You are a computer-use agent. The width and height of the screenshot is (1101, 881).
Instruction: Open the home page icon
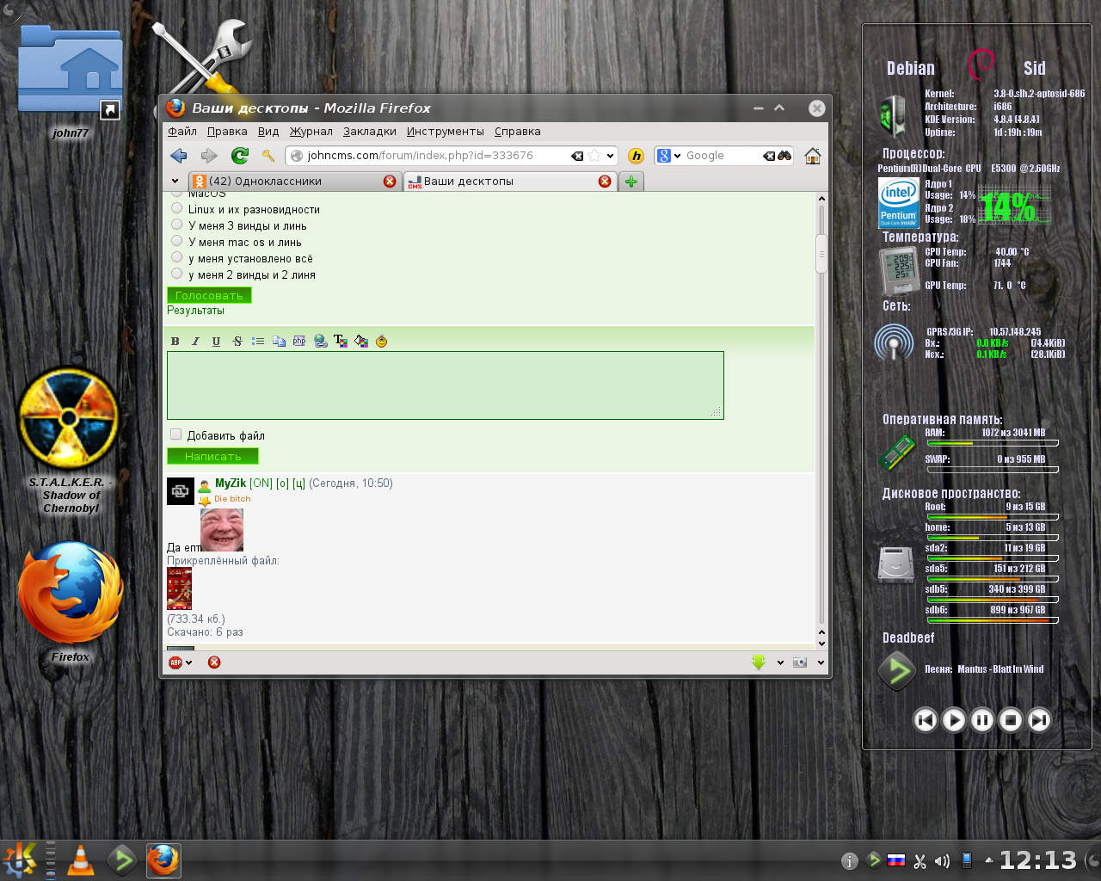tap(812, 156)
